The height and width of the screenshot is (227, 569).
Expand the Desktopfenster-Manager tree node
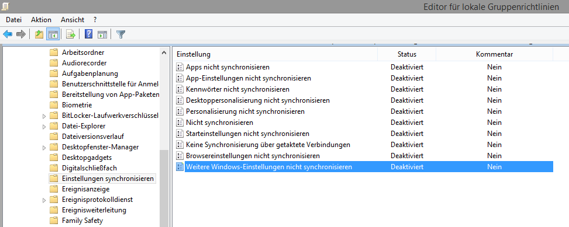44,148
